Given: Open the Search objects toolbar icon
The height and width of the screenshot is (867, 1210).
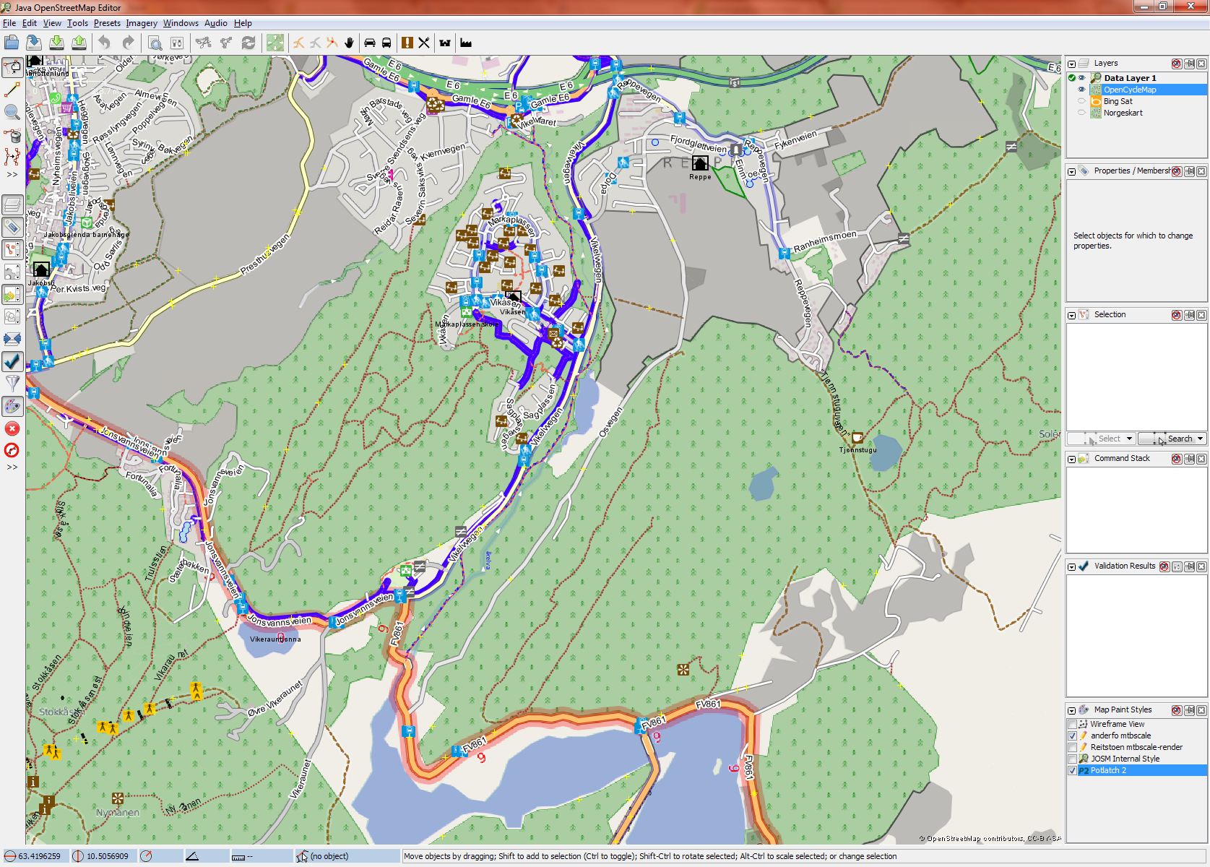Looking at the screenshot, I should pyautogui.click(x=155, y=43).
